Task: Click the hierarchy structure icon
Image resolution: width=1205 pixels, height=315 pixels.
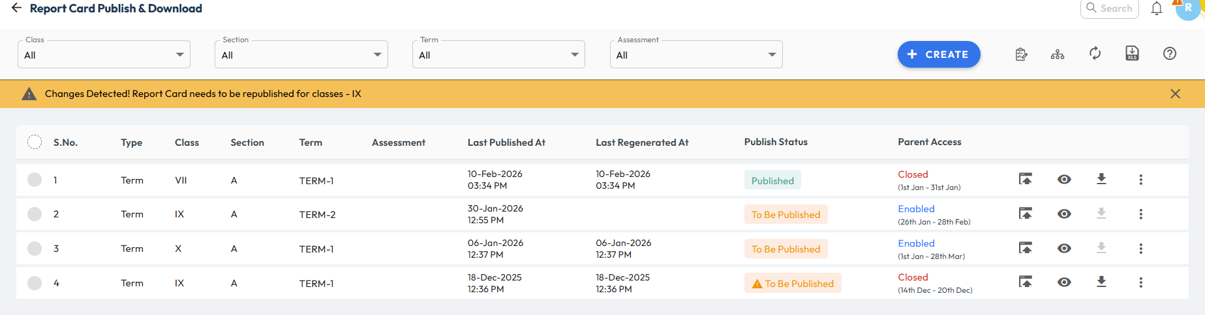Action: [x=1057, y=55]
